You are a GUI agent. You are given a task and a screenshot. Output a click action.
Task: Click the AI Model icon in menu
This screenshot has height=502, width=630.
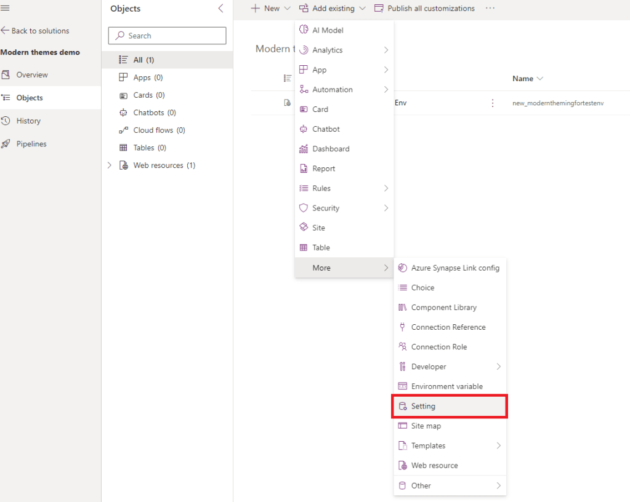tap(303, 30)
